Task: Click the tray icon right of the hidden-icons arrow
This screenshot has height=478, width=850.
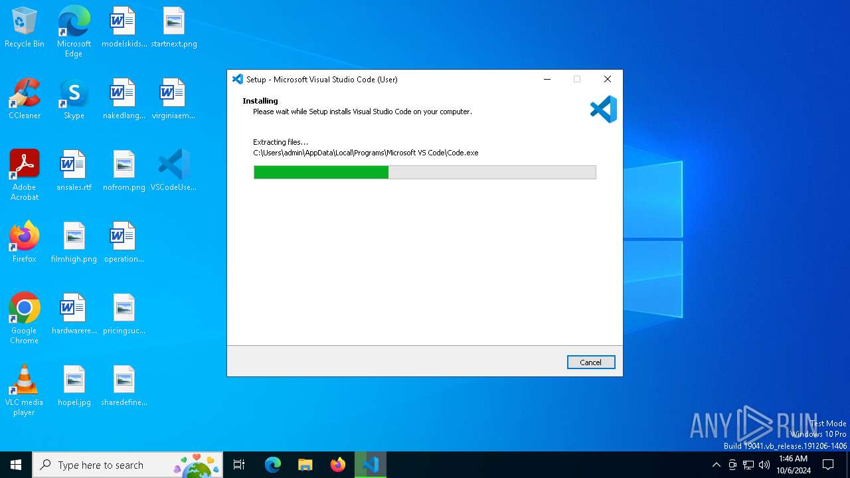Action: click(732, 465)
